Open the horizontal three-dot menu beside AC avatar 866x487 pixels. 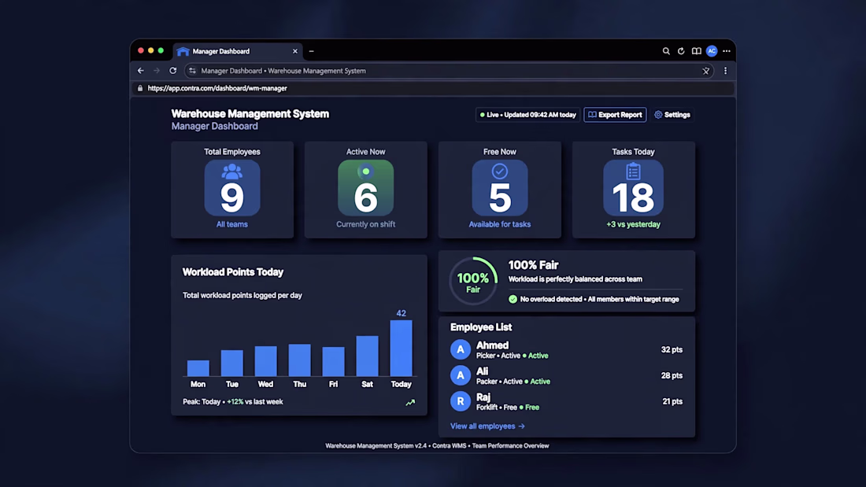pos(727,51)
